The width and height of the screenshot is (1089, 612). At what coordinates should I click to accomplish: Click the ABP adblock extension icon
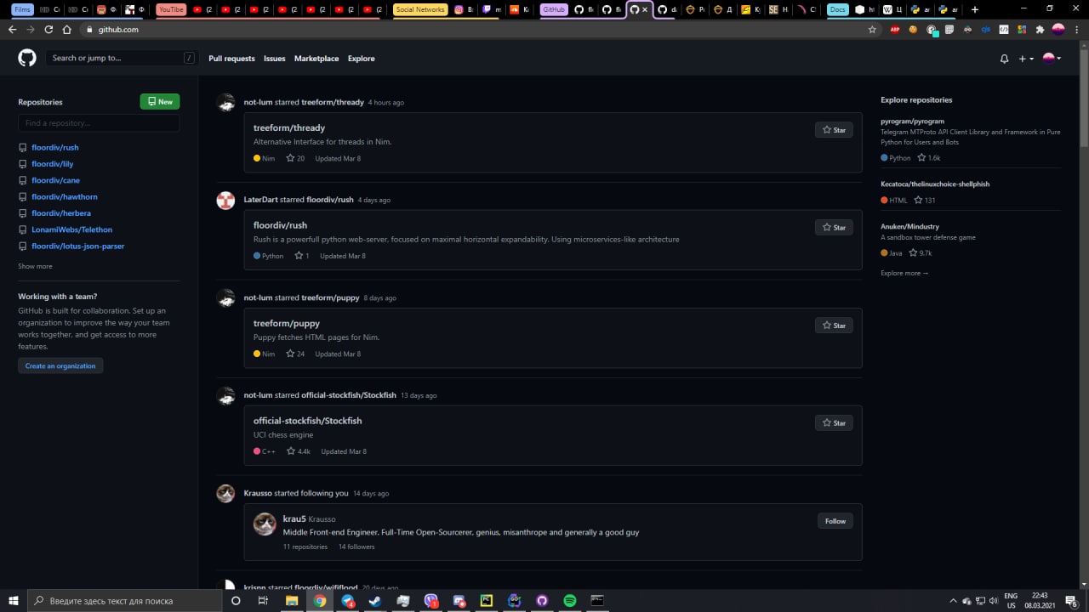click(895, 29)
